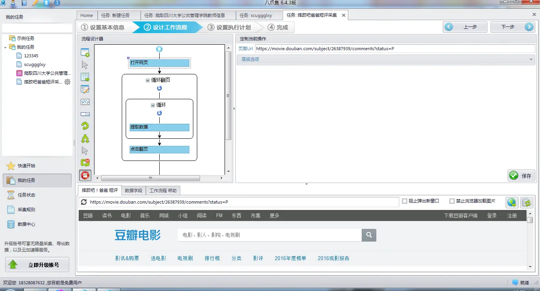540x291 pixels.
Task: Click the embedded browser vertical scrollbar
Action: (x=530, y=220)
